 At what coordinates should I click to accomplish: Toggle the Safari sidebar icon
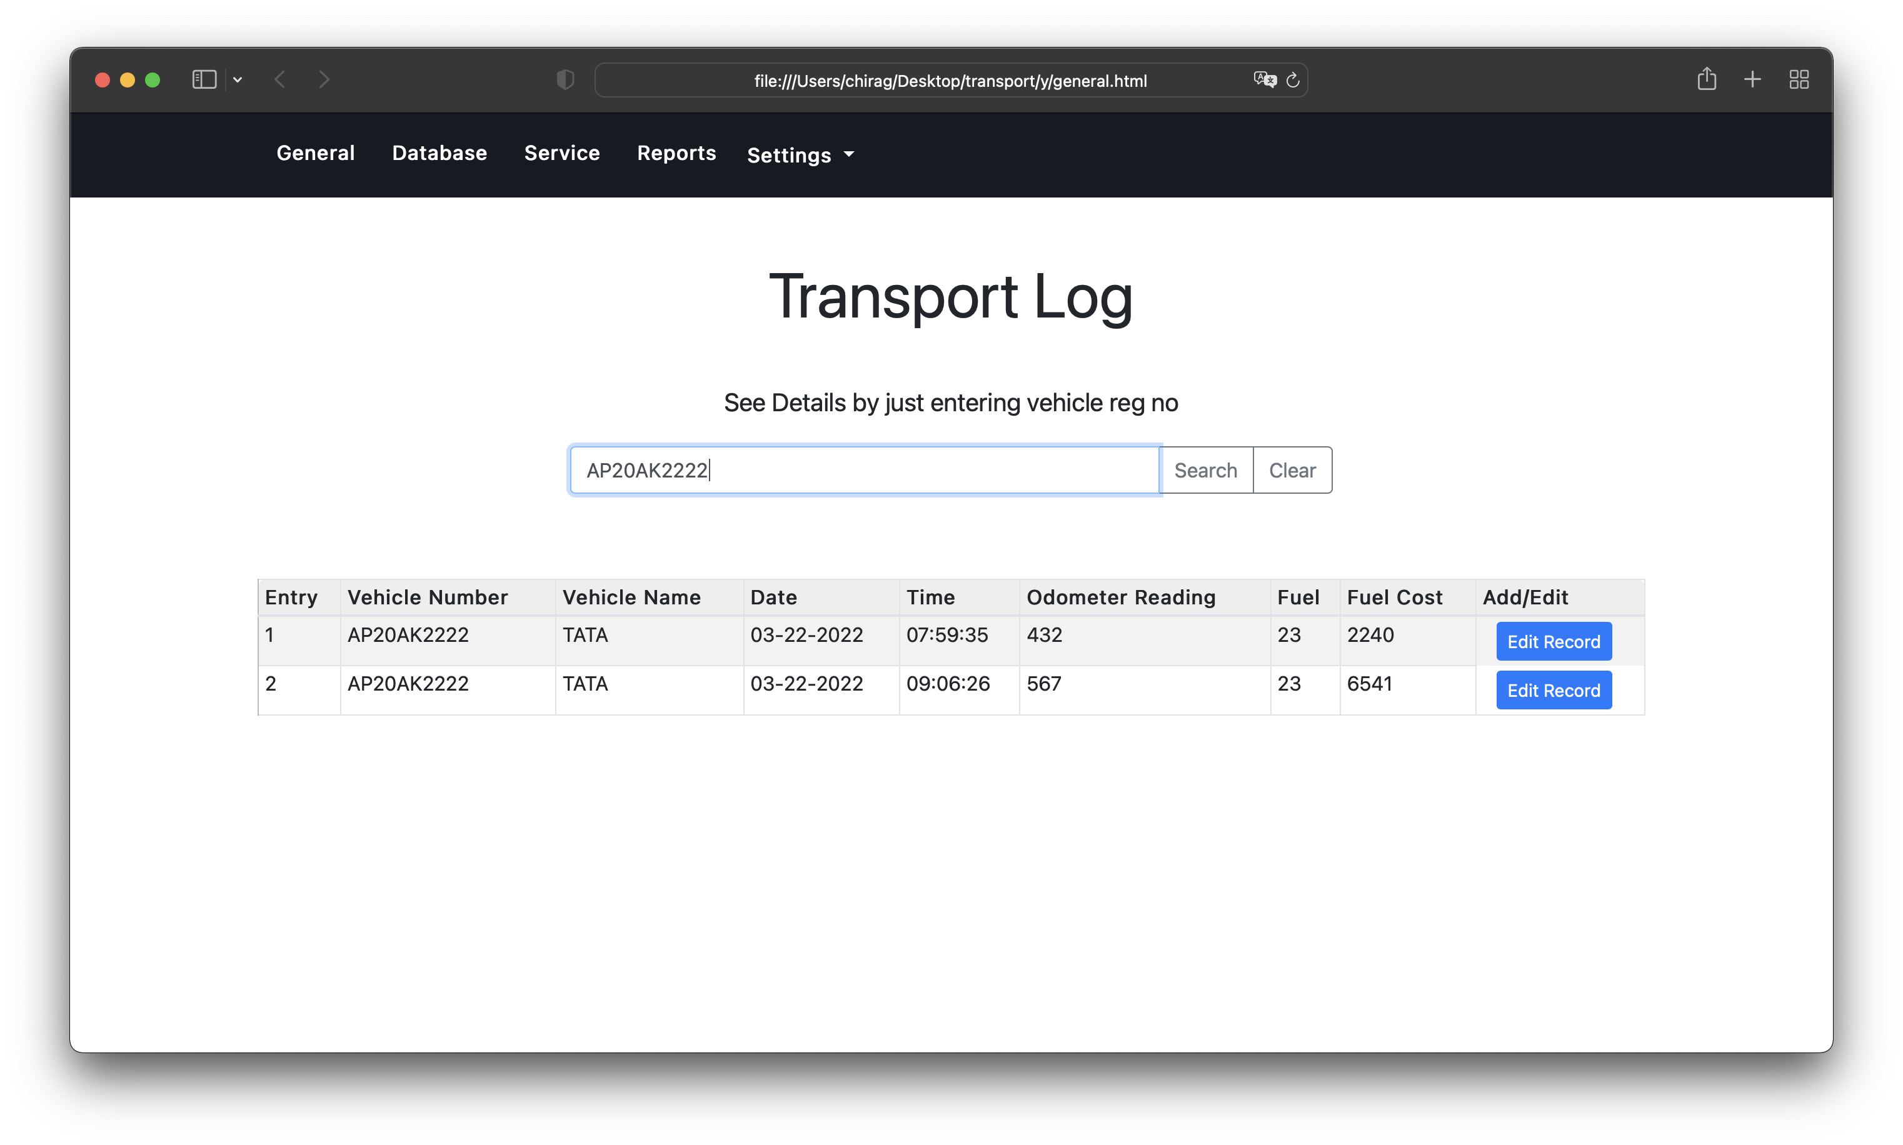[x=204, y=79]
